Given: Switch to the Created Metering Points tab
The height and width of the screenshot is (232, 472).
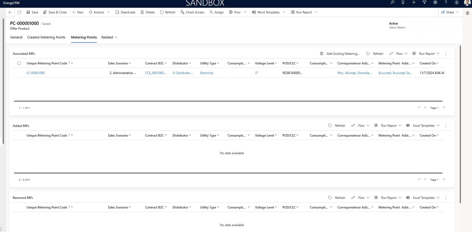Looking at the screenshot, I should pos(46,37).
